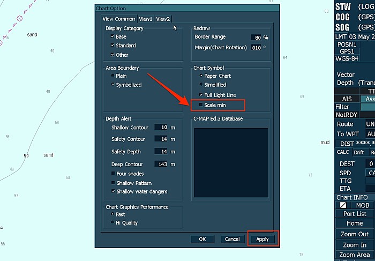Select Hi Quality graphics performance
This screenshot has height=261, width=375.
(113, 222)
